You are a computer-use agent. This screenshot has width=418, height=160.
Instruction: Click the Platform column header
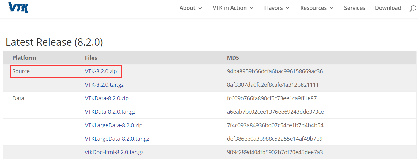click(24, 58)
